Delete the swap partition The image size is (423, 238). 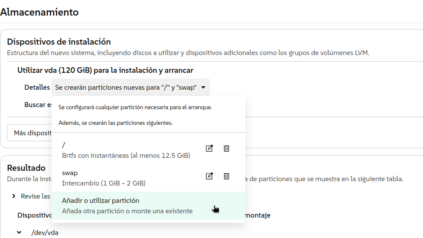pyautogui.click(x=226, y=176)
